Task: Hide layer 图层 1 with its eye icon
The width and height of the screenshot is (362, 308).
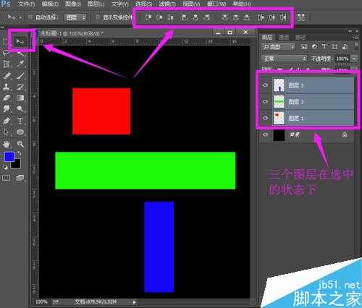Action: (x=265, y=118)
